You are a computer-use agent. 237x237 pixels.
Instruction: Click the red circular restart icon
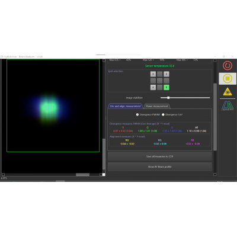point(228,65)
